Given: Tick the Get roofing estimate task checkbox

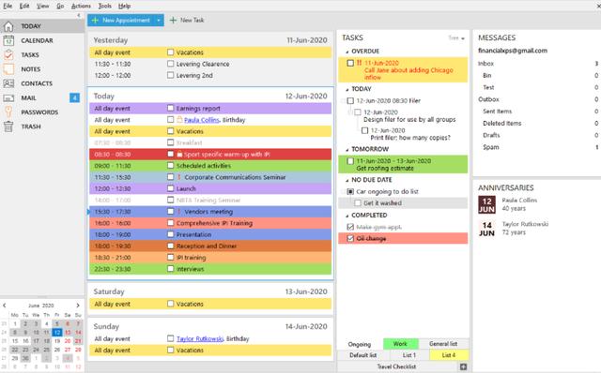Looking at the screenshot, I should (350, 161).
